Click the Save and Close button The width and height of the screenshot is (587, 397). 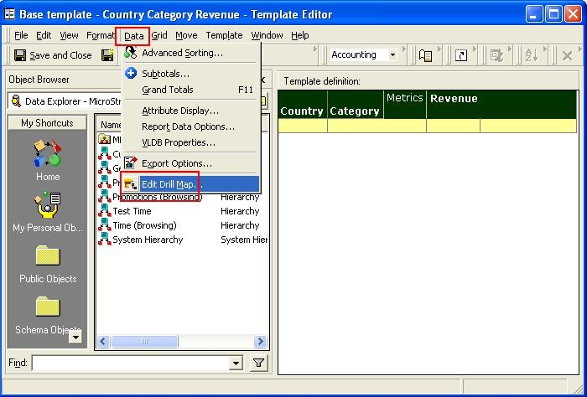52,55
